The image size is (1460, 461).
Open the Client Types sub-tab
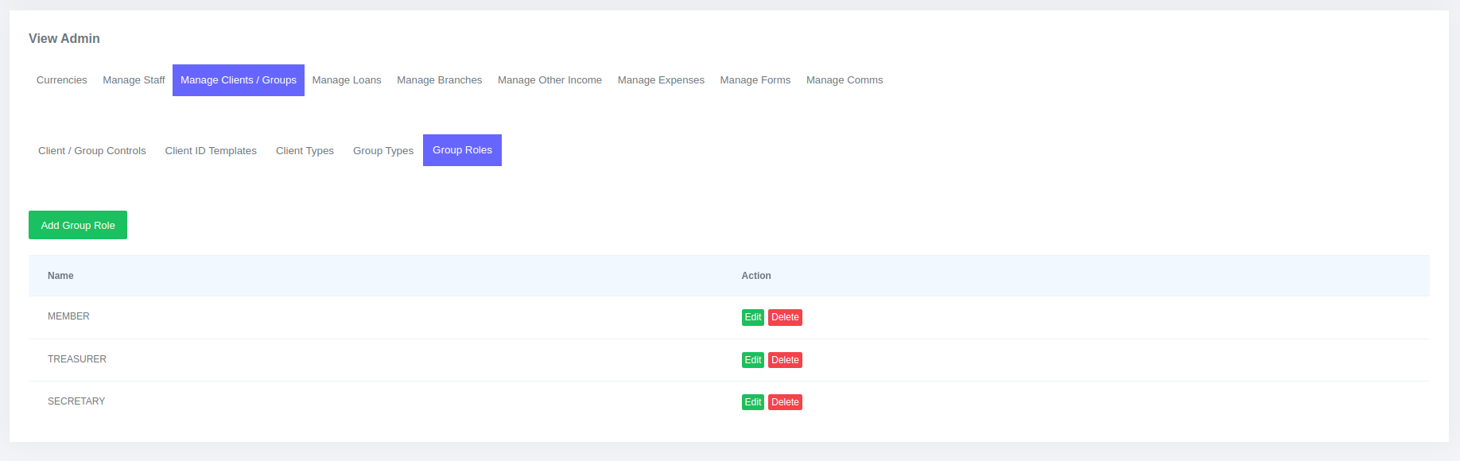305,151
